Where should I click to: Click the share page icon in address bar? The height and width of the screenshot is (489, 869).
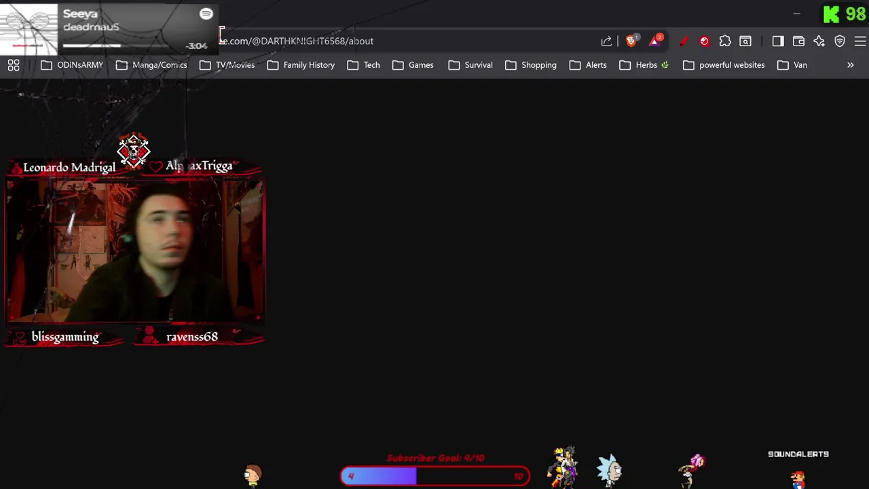[606, 41]
